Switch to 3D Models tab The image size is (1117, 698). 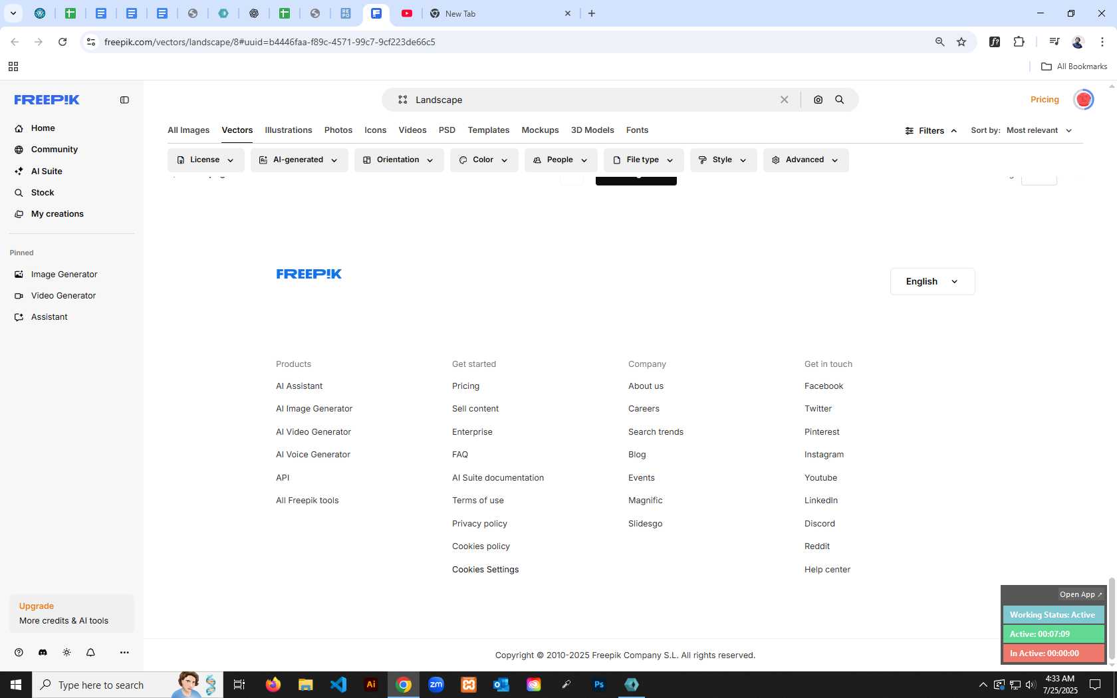[592, 130]
